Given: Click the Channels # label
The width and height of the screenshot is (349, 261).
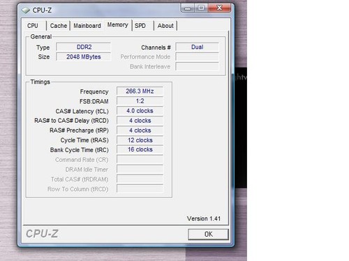Looking at the screenshot, I should coord(156,47).
